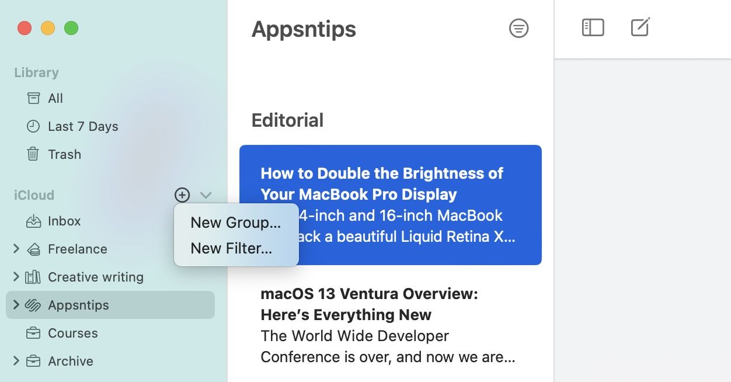Expand the Archive group arrow
This screenshot has width=731, height=382.
[16, 361]
